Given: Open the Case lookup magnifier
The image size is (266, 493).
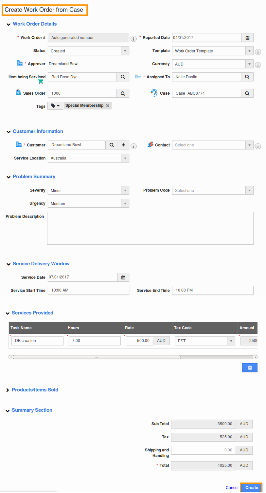Looking at the screenshot, I should (247, 93).
